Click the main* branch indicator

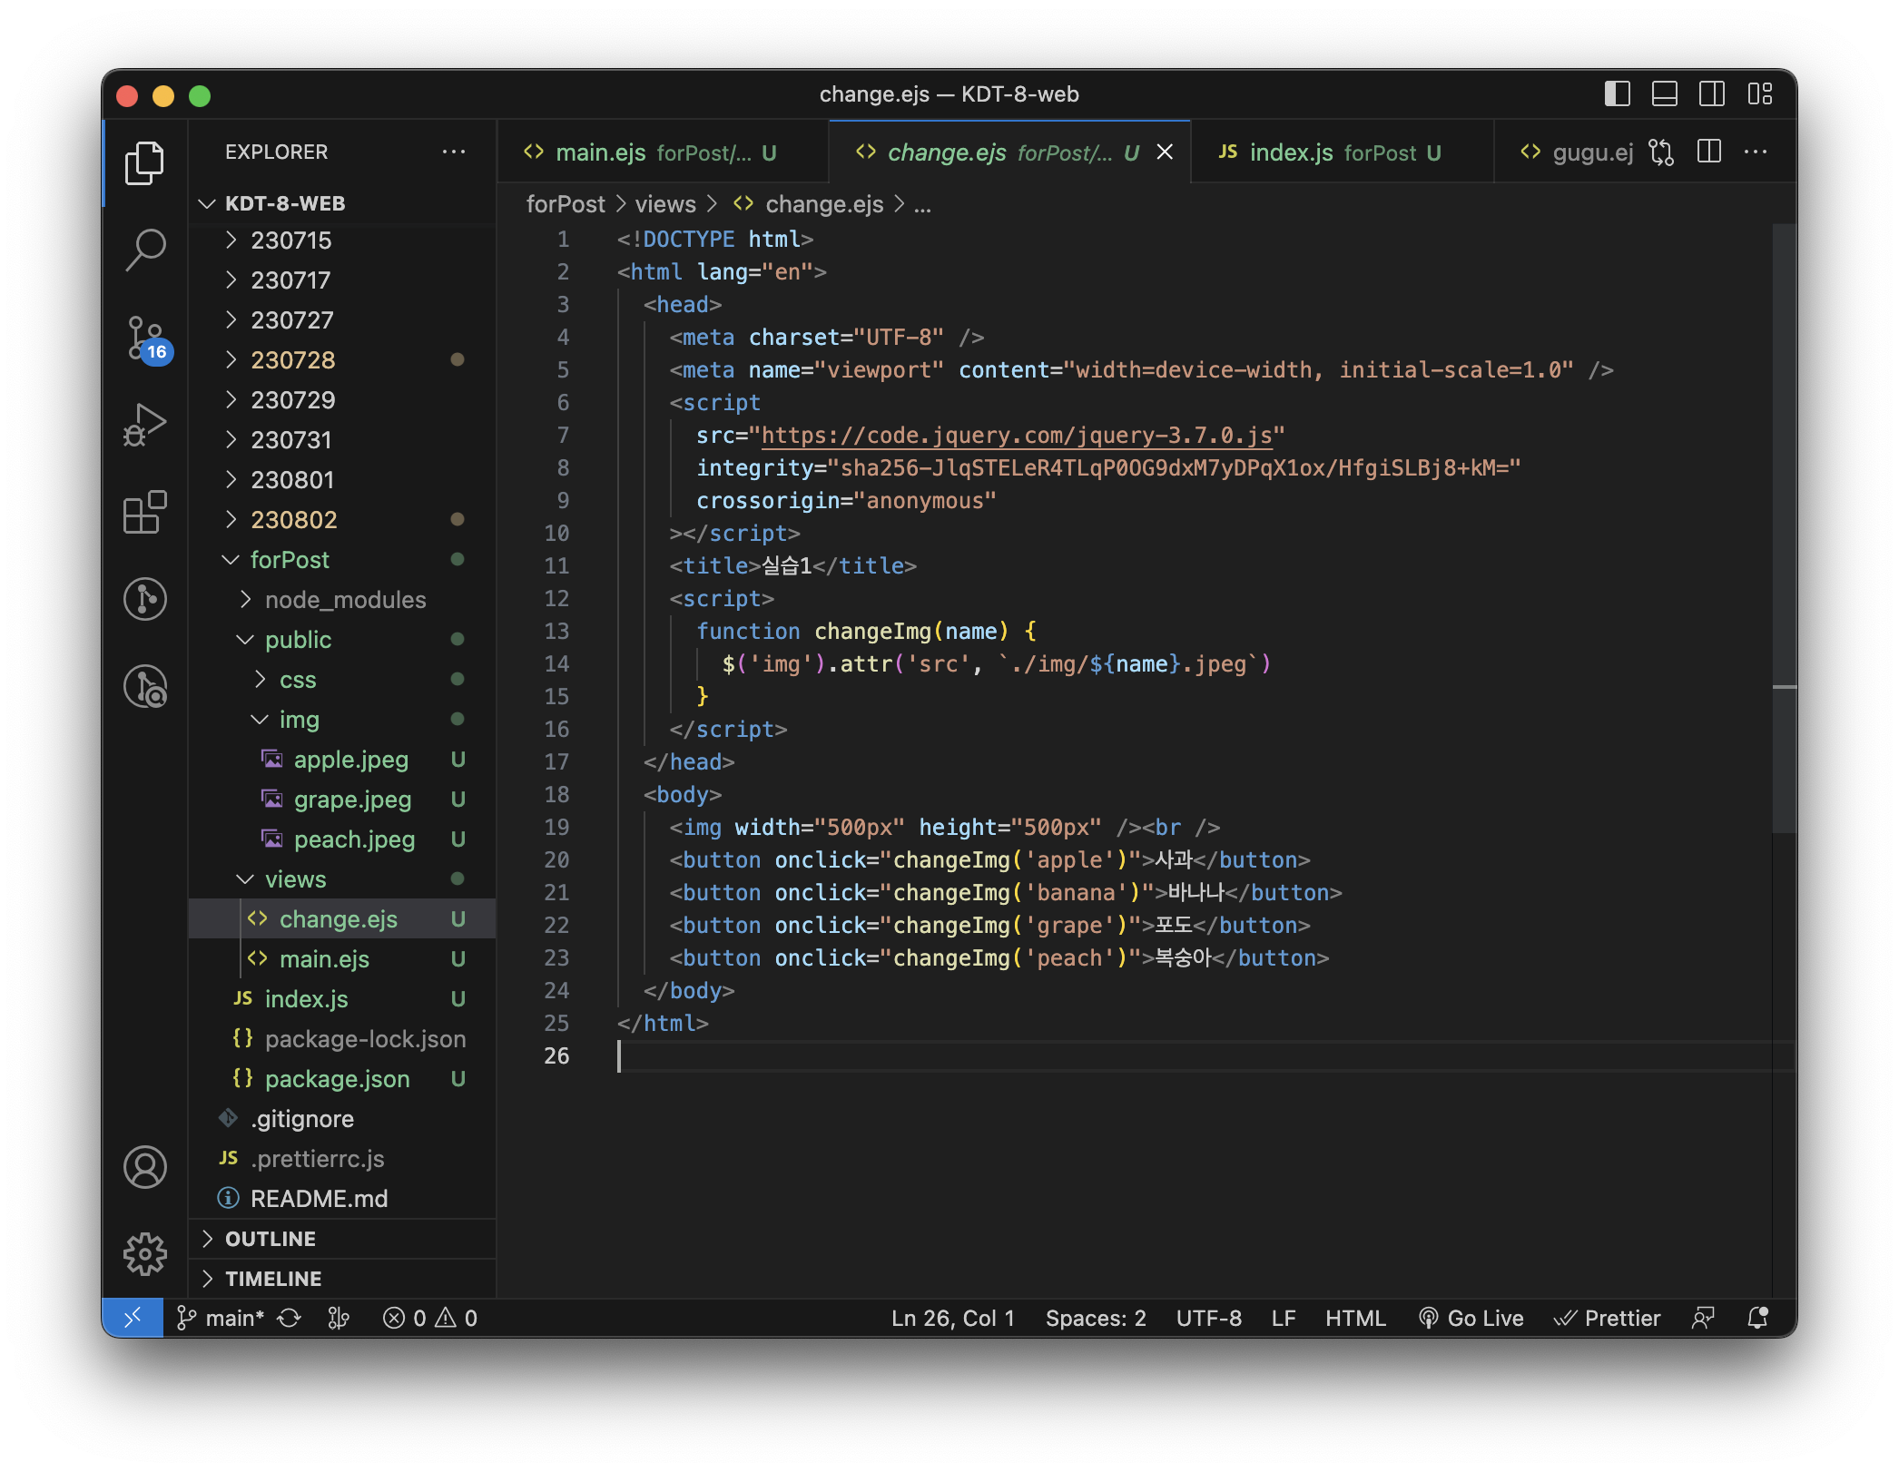pos(221,1318)
